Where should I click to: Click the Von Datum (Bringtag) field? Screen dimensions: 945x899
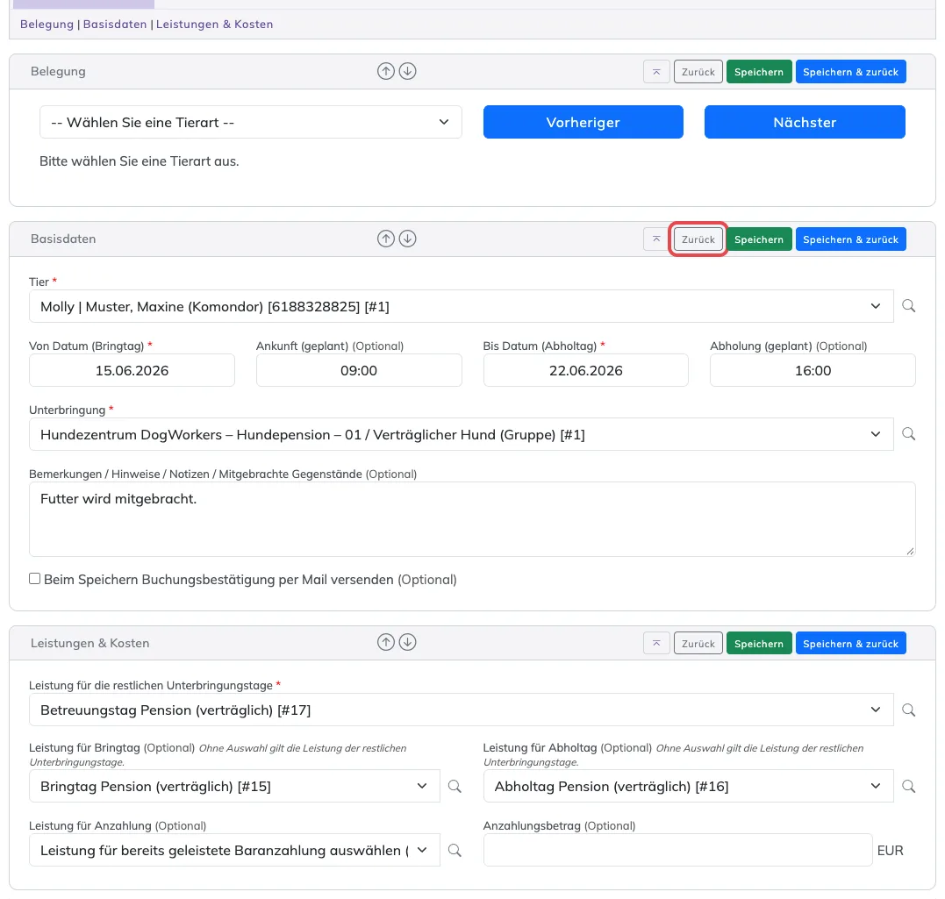click(132, 370)
